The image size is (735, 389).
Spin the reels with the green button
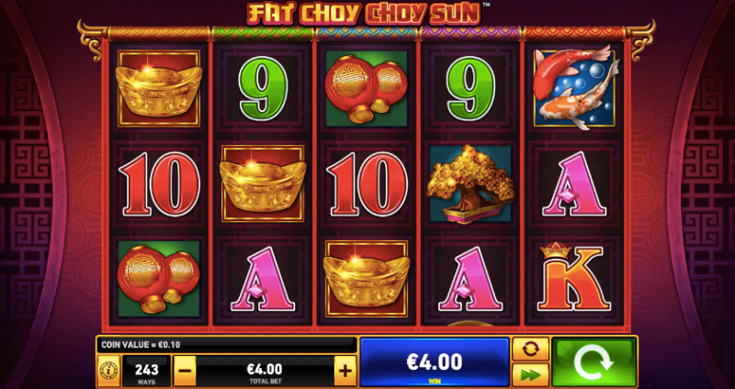point(594,361)
